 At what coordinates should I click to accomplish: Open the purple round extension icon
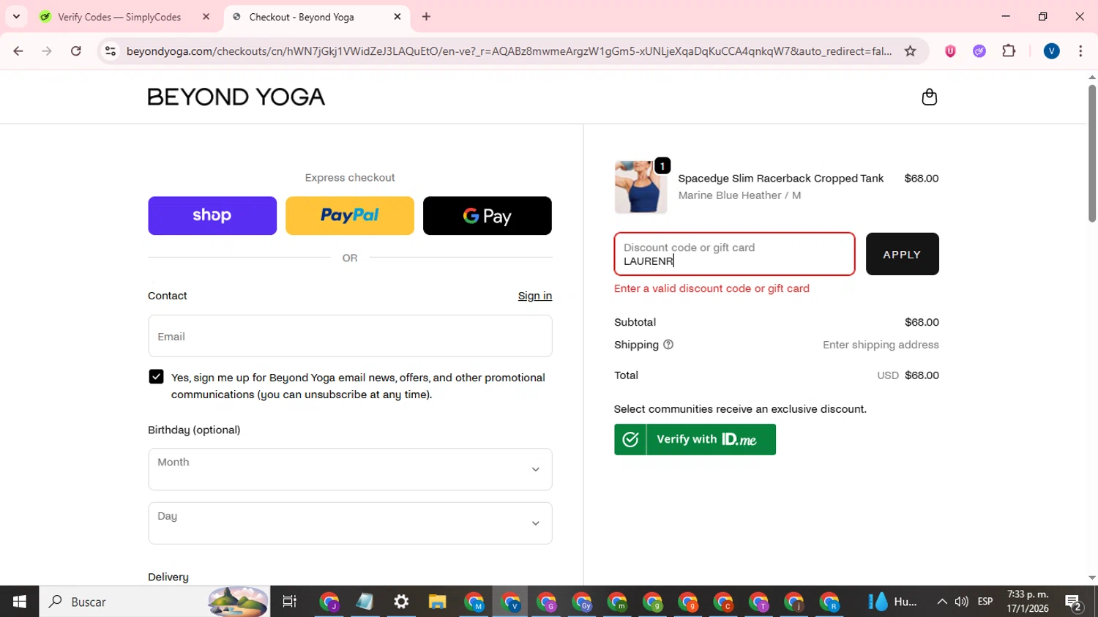click(x=979, y=51)
